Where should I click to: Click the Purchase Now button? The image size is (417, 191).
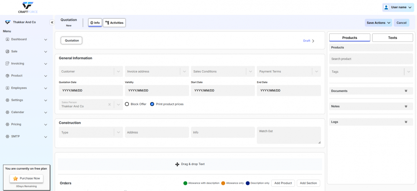pos(26,178)
